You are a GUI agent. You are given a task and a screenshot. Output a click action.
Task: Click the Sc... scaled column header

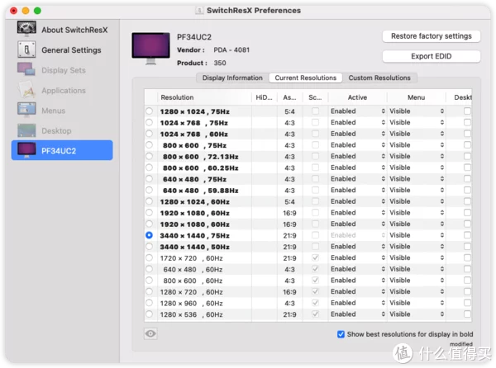click(315, 97)
